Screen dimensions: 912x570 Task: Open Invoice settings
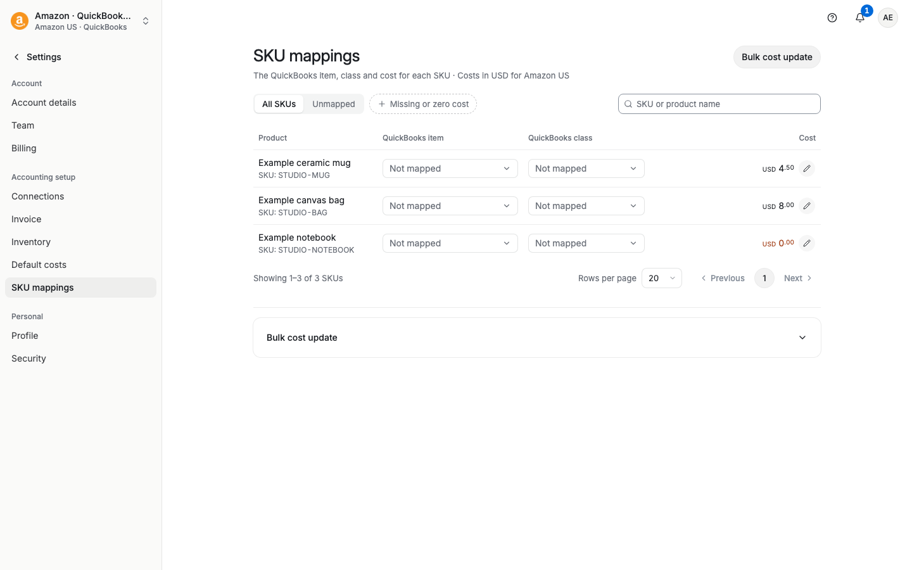(x=80, y=219)
